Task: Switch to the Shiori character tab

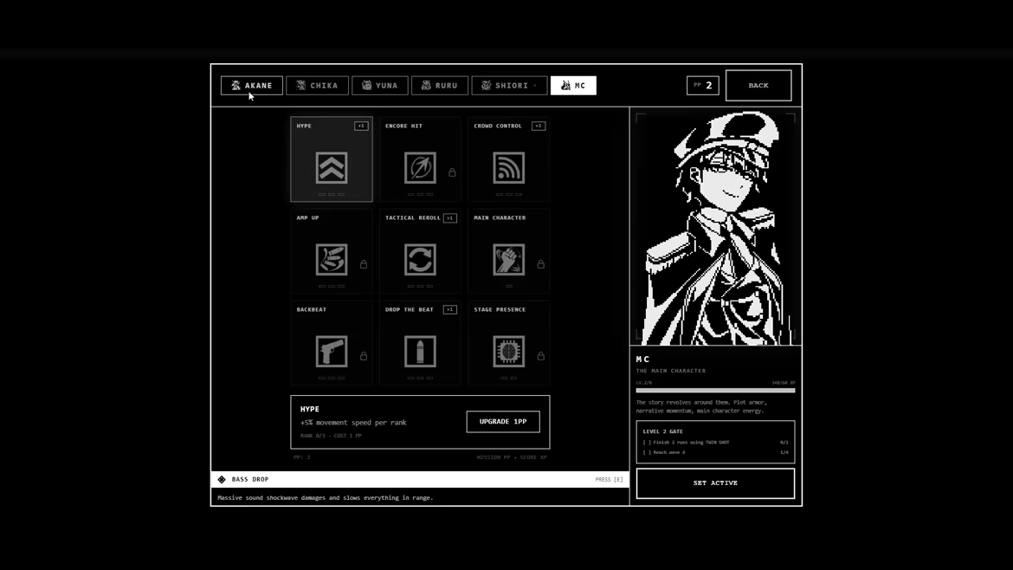Action: click(509, 85)
